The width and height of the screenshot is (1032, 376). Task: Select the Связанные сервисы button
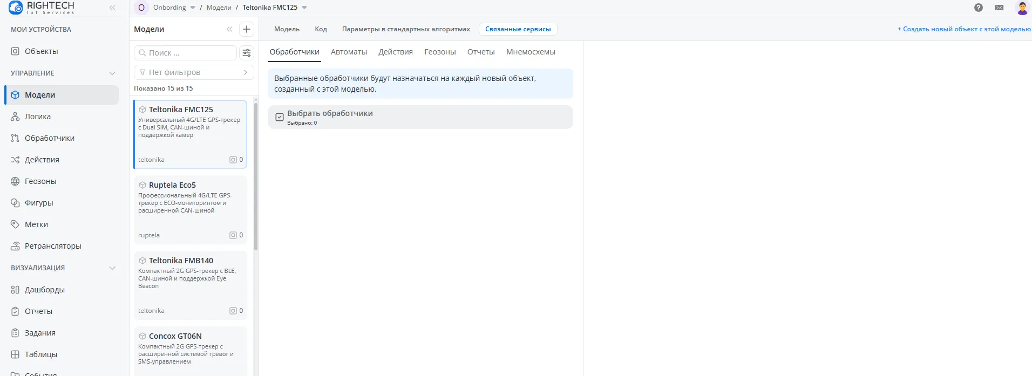pos(518,29)
